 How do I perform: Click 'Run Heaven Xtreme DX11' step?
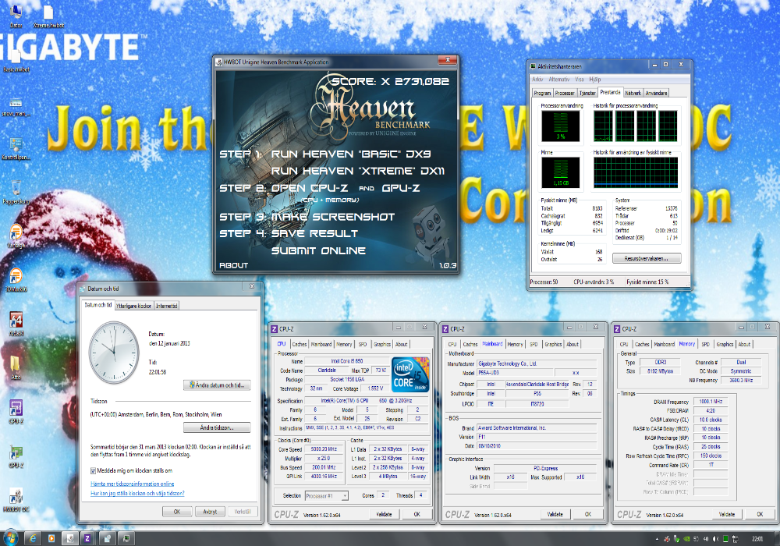[x=358, y=171]
